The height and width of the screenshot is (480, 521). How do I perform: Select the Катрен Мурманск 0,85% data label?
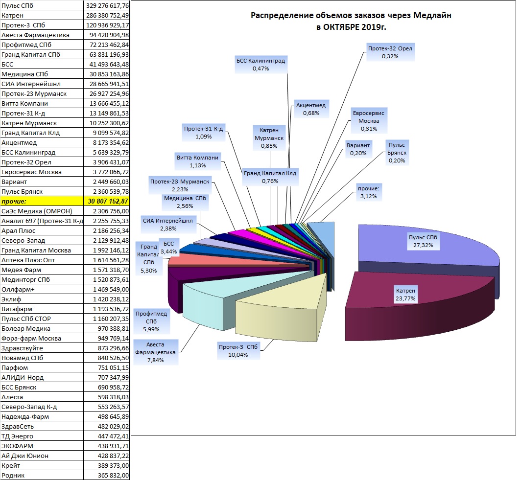pyautogui.click(x=269, y=138)
